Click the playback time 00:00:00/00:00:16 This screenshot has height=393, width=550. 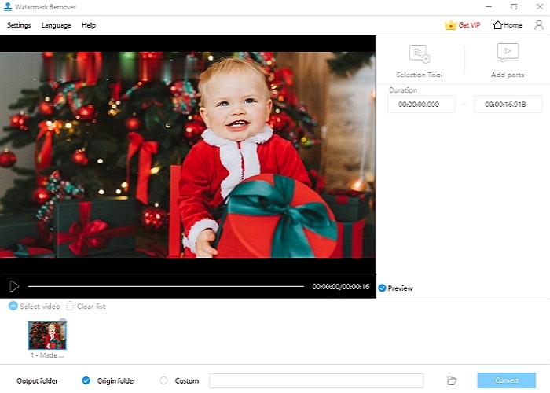(x=340, y=287)
